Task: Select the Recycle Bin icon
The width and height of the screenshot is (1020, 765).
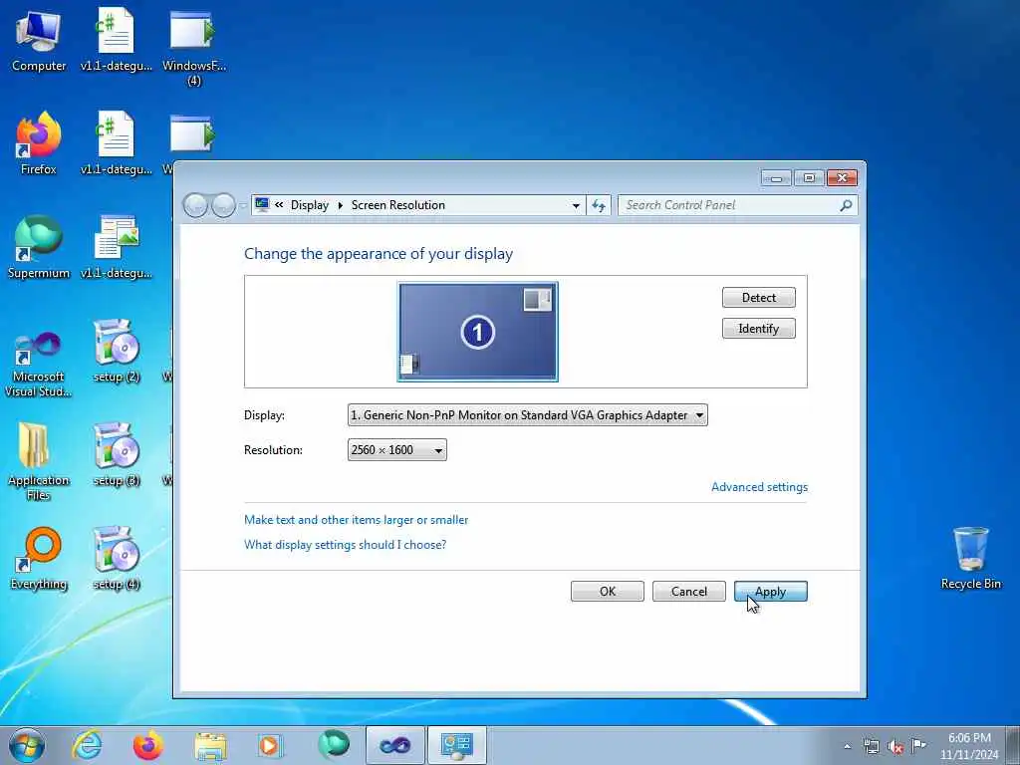Action: tap(970, 558)
